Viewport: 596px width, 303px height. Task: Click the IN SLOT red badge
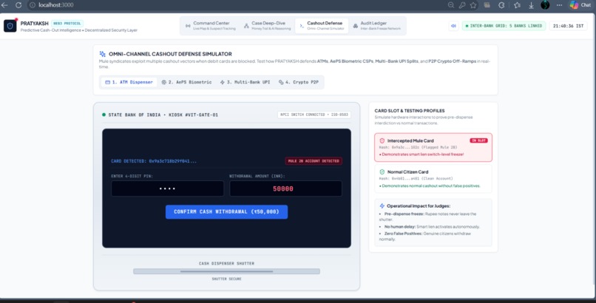pos(478,140)
